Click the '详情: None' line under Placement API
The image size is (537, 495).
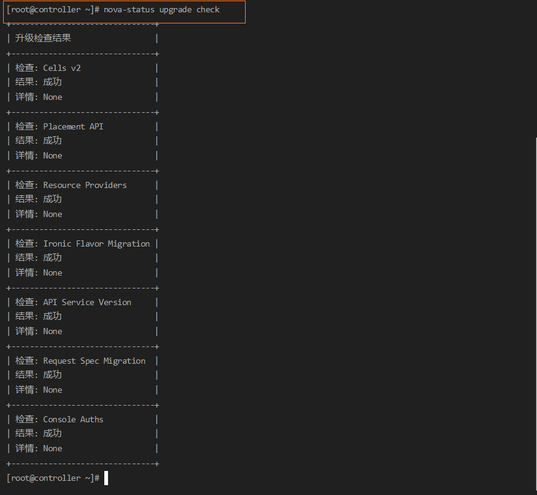pyautogui.click(x=39, y=155)
